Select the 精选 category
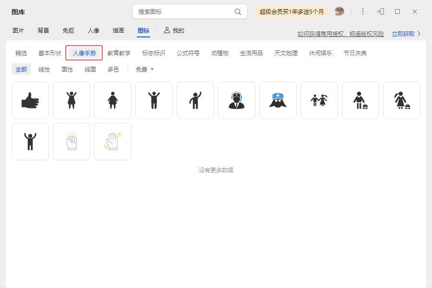 pyautogui.click(x=21, y=53)
